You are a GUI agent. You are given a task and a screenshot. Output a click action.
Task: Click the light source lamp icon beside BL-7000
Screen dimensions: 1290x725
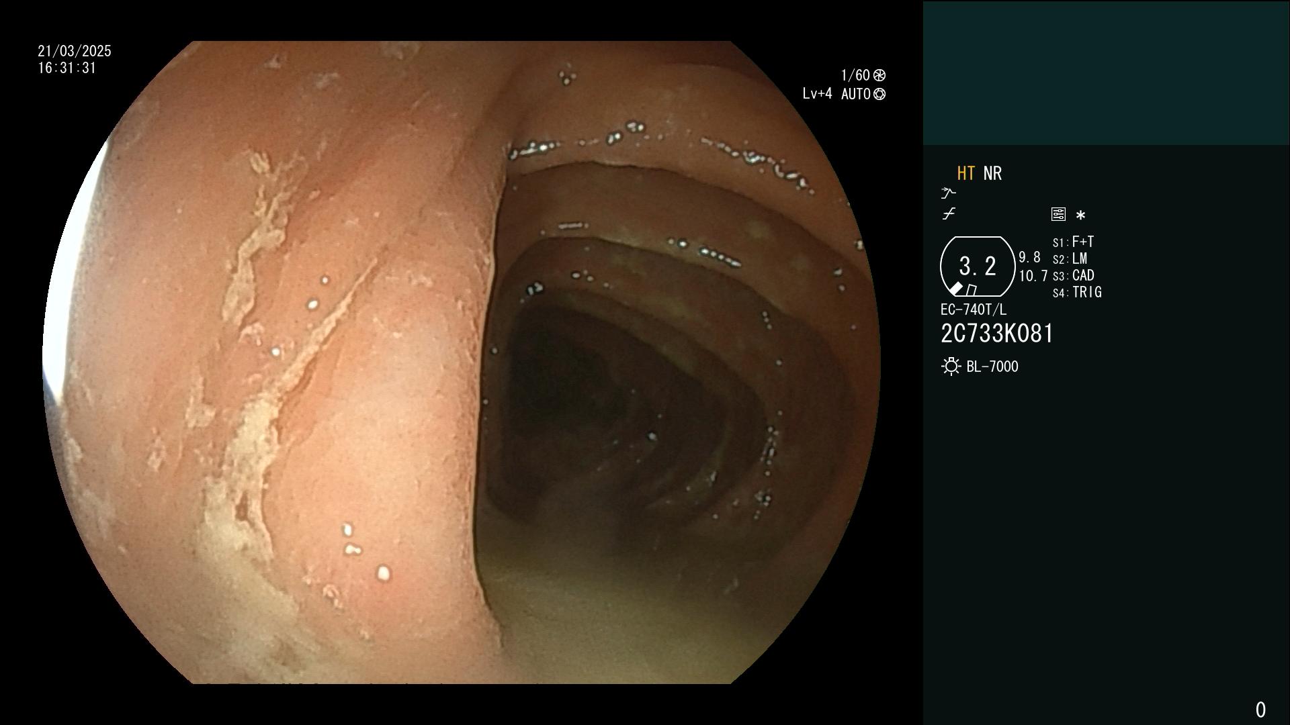click(951, 367)
